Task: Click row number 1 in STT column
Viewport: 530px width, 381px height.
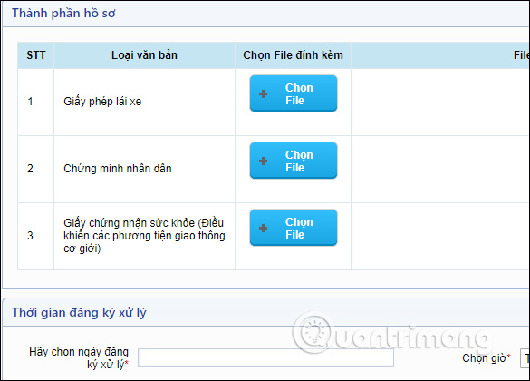Action: 31,102
